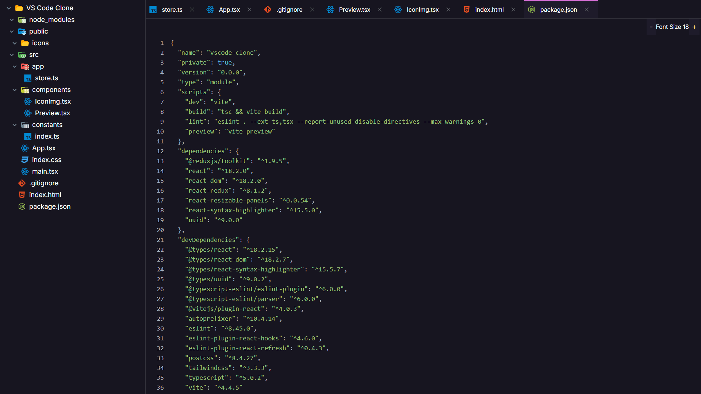Image resolution: width=701 pixels, height=394 pixels.
Task: Click the HTML5 icon on the index.html tab
Action: pyautogui.click(x=467, y=9)
